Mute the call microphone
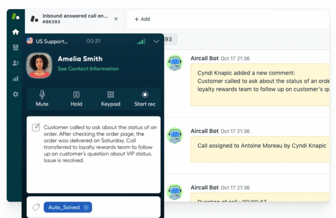336x218 pixels. click(42, 99)
